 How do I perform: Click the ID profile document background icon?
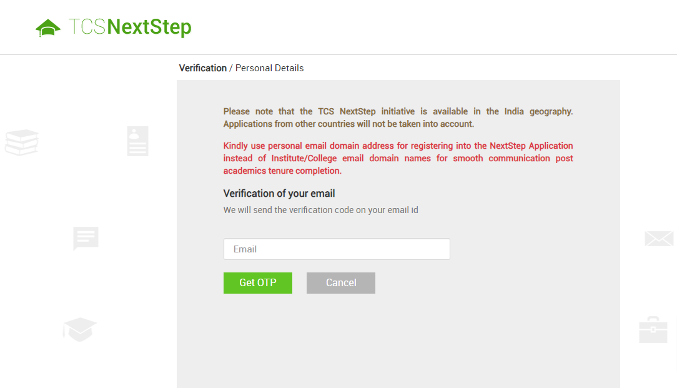pyautogui.click(x=138, y=141)
